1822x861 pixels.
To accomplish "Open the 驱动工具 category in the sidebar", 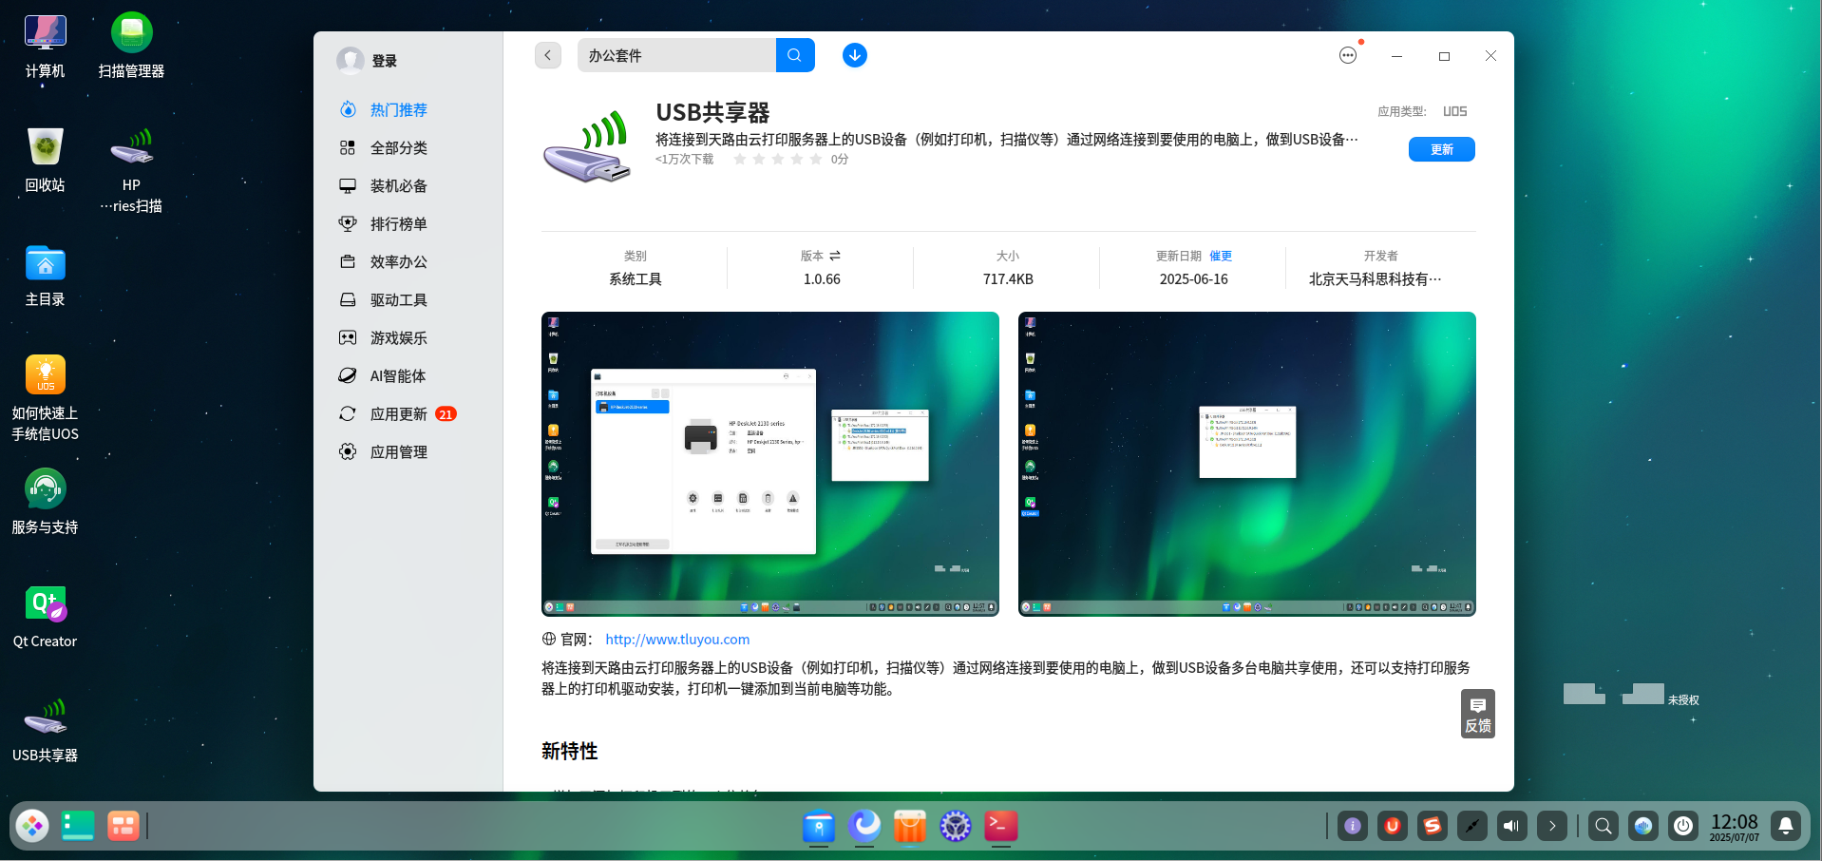I will [397, 299].
